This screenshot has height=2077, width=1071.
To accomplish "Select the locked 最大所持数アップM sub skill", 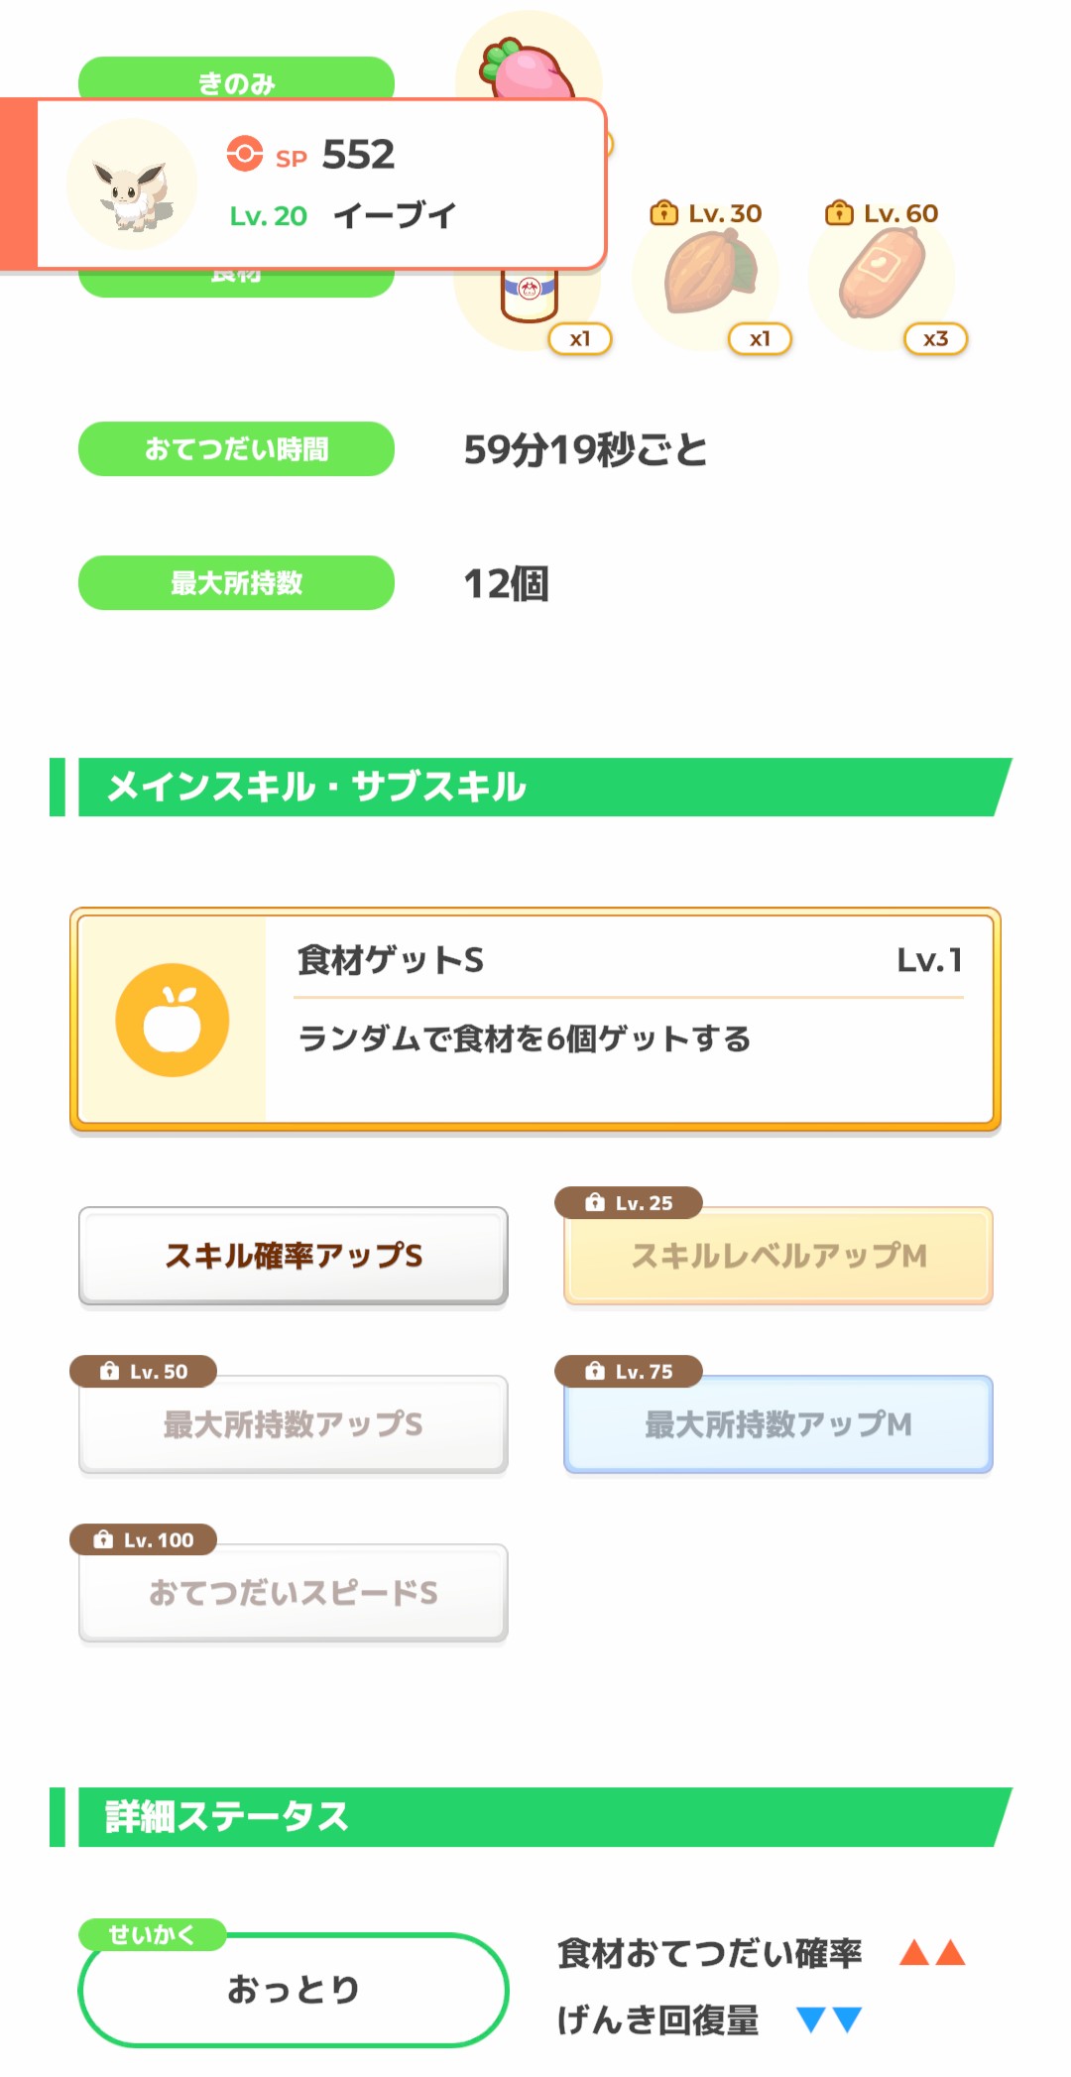I will 778,1424.
